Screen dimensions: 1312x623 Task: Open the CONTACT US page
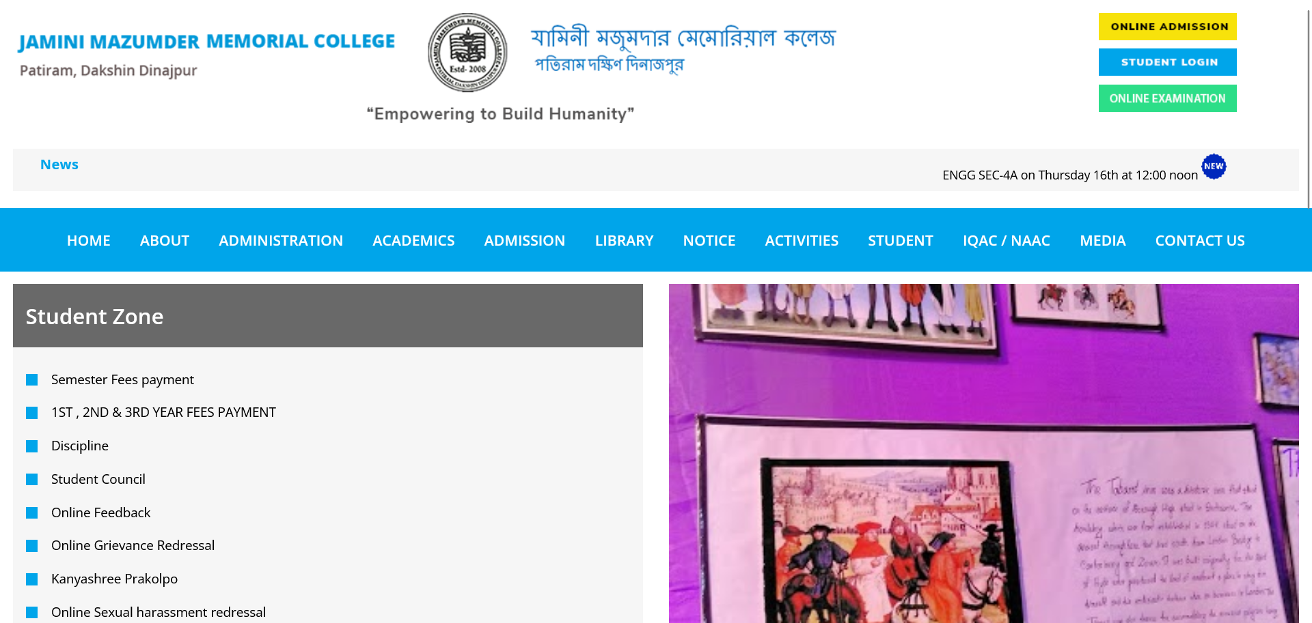1200,240
